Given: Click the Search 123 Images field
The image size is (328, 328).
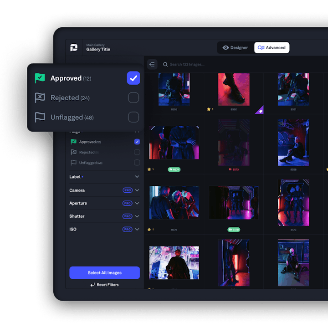Looking at the screenshot, I should [209, 64].
